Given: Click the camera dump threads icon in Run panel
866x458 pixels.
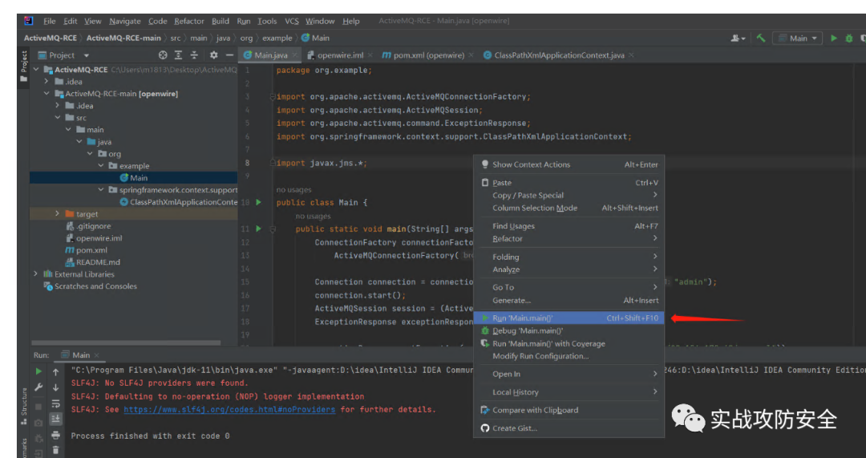Looking at the screenshot, I should (x=38, y=423).
